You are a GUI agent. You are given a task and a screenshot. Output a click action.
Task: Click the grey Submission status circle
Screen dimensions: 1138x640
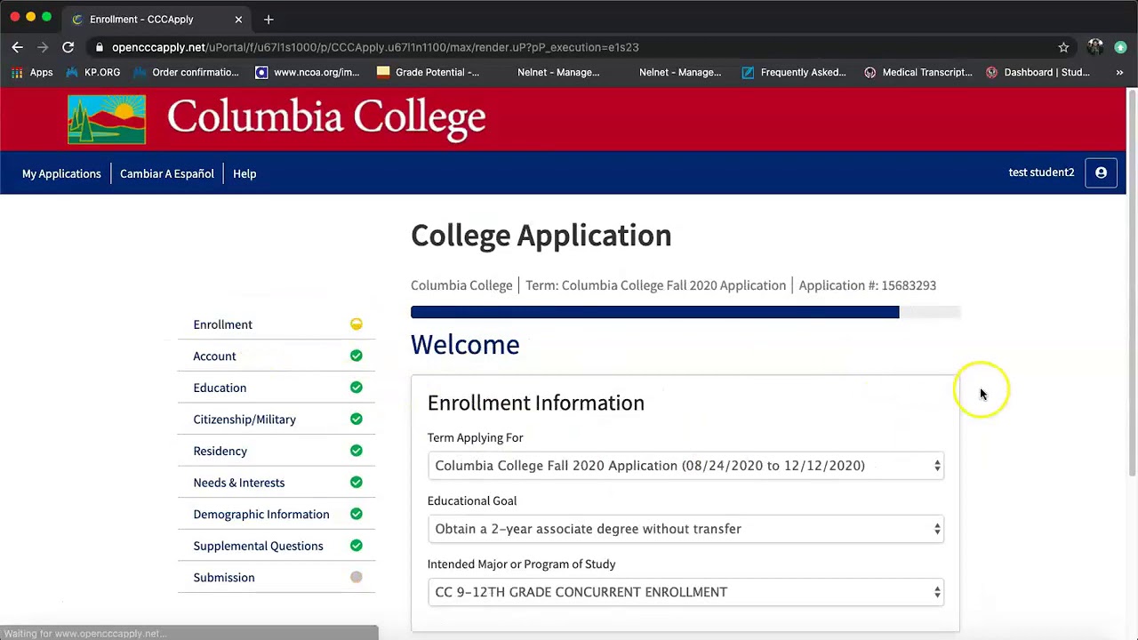click(356, 578)
